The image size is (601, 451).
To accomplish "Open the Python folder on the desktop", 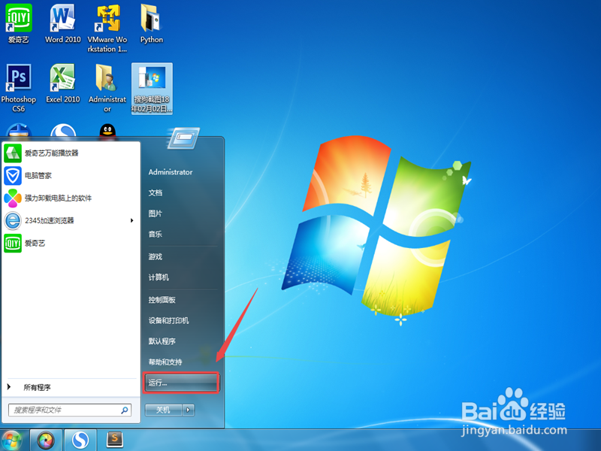I will tap(152, 24).
